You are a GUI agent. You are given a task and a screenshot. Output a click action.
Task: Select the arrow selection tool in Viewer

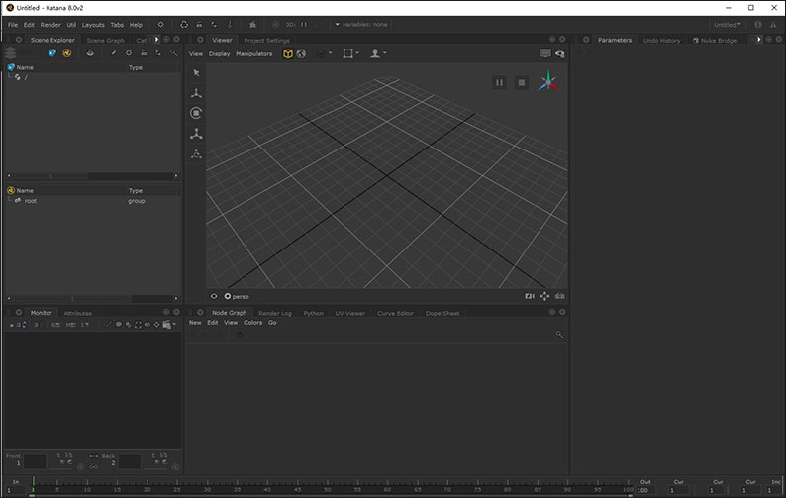pyautogui.click(x=196, y=73)
